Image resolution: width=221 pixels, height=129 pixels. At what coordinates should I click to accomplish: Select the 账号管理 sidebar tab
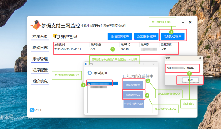coord(40,59)
